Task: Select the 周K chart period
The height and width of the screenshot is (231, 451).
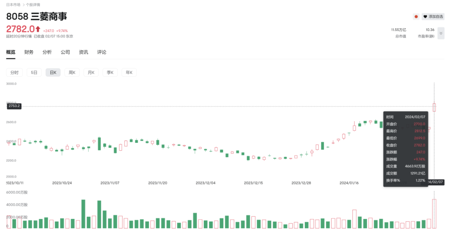Action: coord(72,72)
